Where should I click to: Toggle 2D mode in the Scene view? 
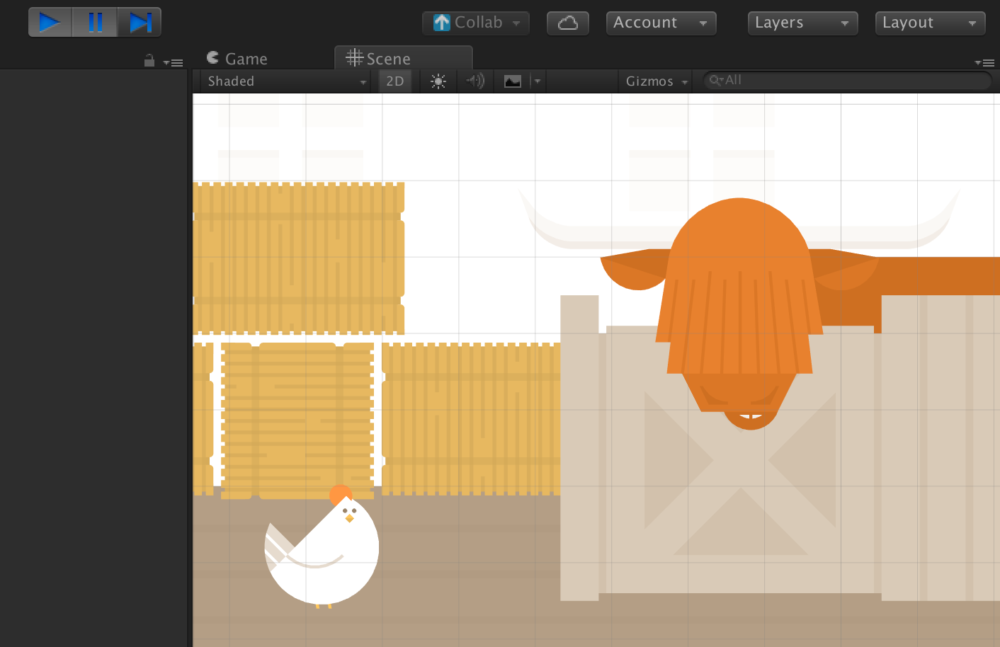click(394, 81)
